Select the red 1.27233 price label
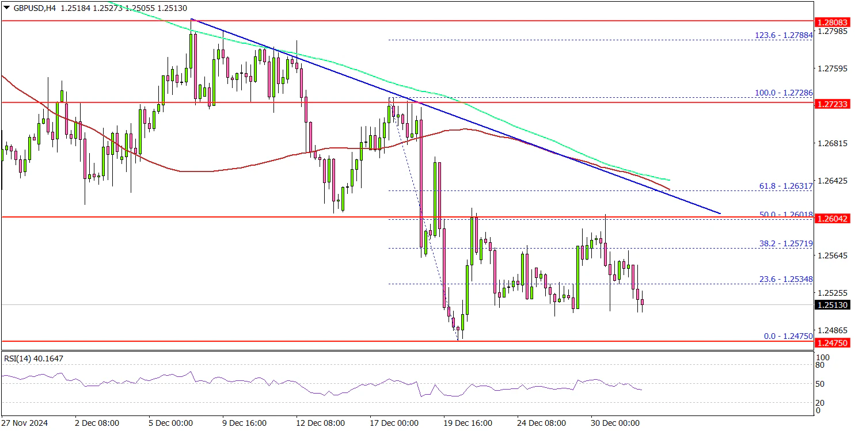This screenshot has width=855, height=431. click(x=832, y=104)
